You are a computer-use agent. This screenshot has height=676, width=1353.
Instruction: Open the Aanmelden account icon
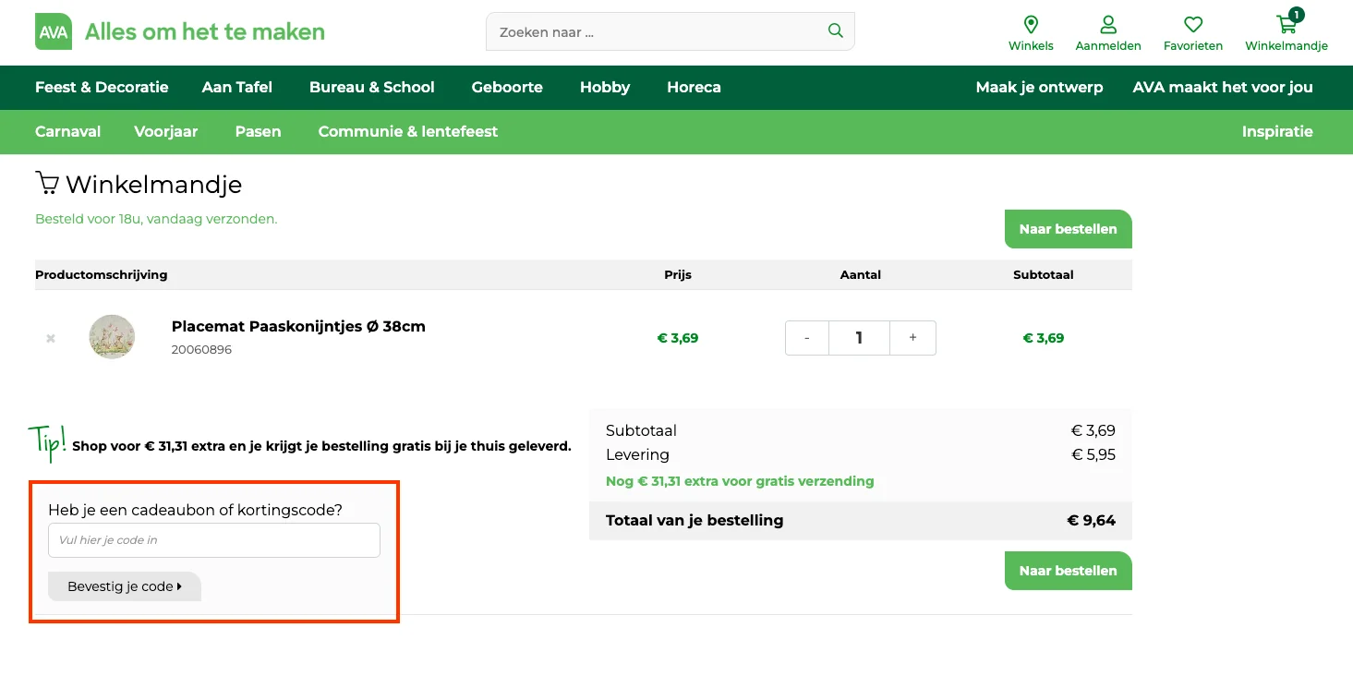pos(1108,25)
